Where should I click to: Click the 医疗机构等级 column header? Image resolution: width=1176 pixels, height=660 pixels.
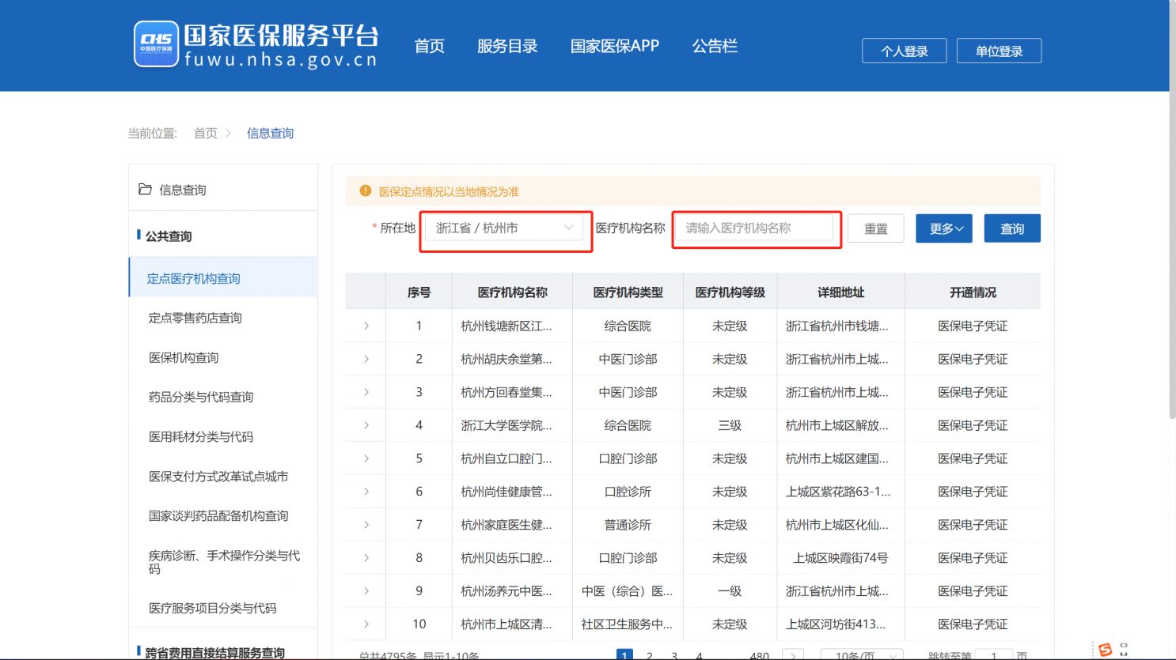point(730,292)
